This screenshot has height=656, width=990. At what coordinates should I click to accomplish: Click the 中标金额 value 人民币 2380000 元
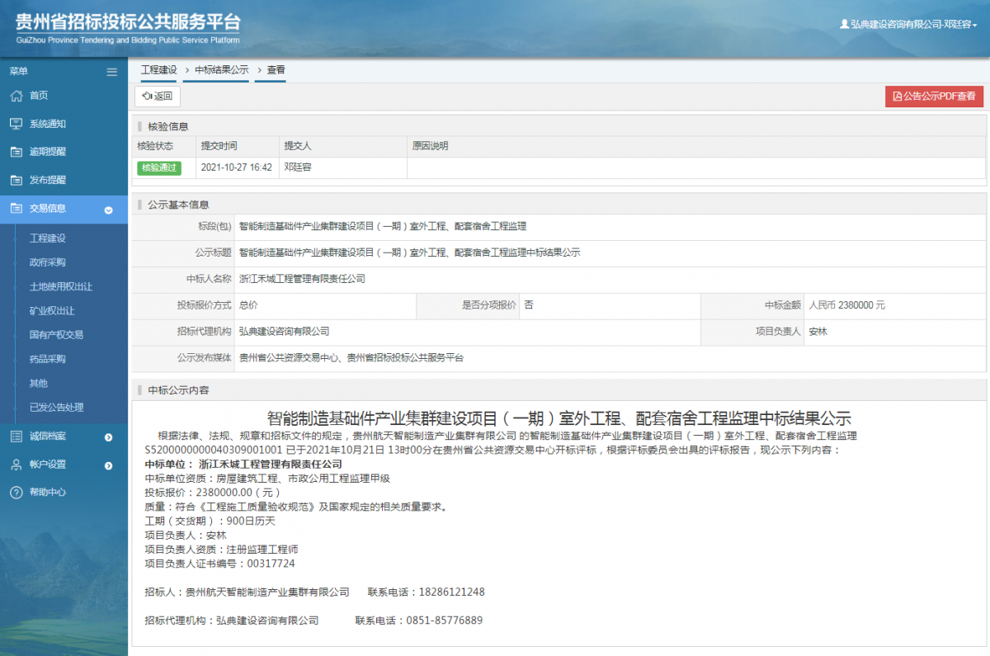point(847,305)
